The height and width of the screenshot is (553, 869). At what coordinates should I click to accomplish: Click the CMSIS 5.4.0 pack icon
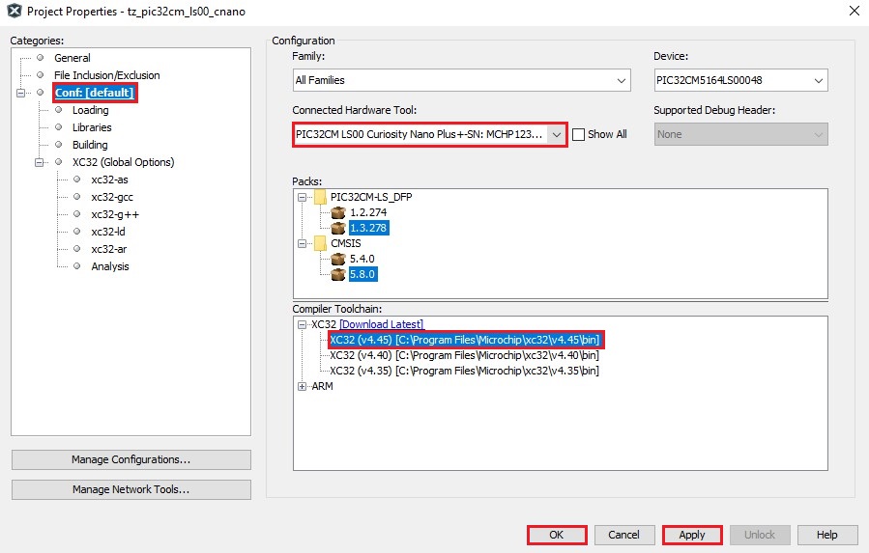[x=337, y=259]
